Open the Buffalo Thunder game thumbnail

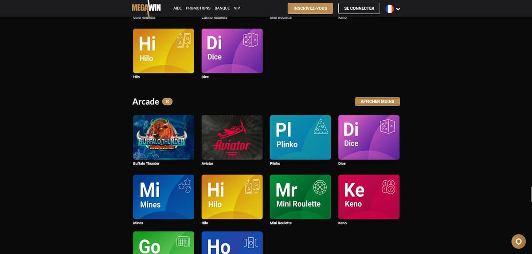[163, 137]
